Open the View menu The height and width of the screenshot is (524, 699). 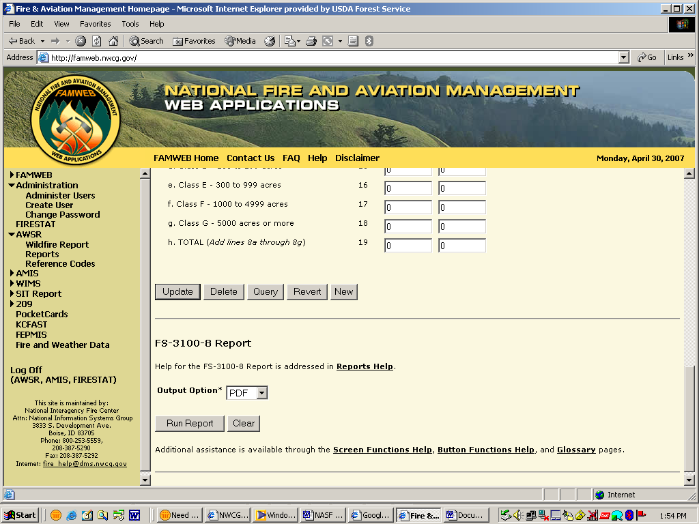(x=61, y=24)
